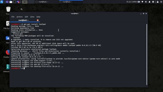Click the power manager tray icon
The height and width of the screenshot is (92, 163).
153,2
